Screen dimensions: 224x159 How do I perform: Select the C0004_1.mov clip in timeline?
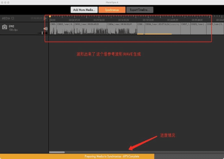122,29
